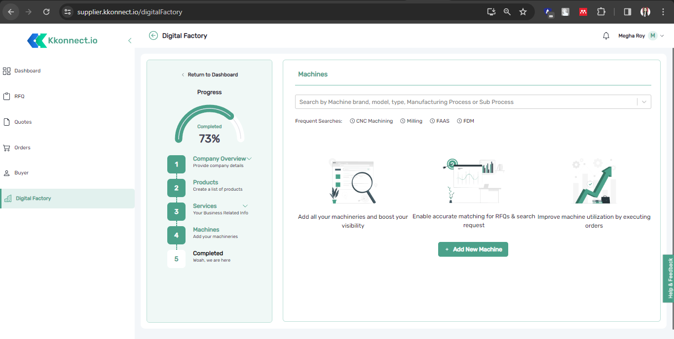The image size is (674, 339).
Task: Collapse the sidebar with the chevron
Action: pos(130,40)
